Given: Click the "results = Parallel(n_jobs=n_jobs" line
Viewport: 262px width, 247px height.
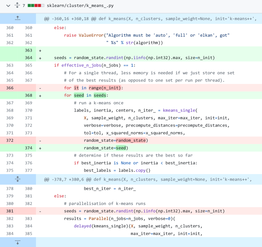Looking at the screenshot, I should tap(119, 219).
